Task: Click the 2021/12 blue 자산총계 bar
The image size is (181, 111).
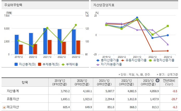Action: coord(45,41)
